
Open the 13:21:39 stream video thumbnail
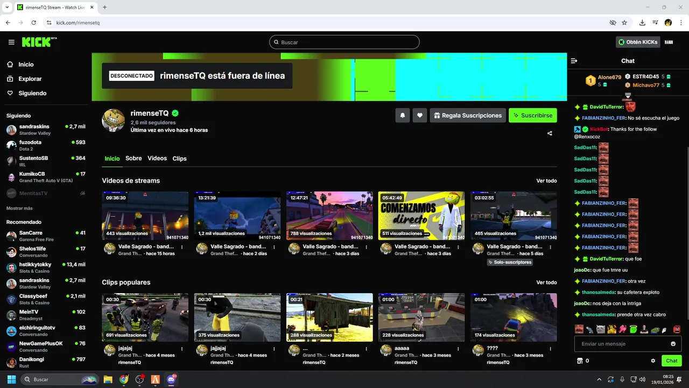[237, 216]
